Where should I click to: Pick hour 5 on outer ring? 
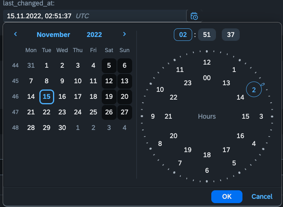pyautogui.click(x=234, y=163)
